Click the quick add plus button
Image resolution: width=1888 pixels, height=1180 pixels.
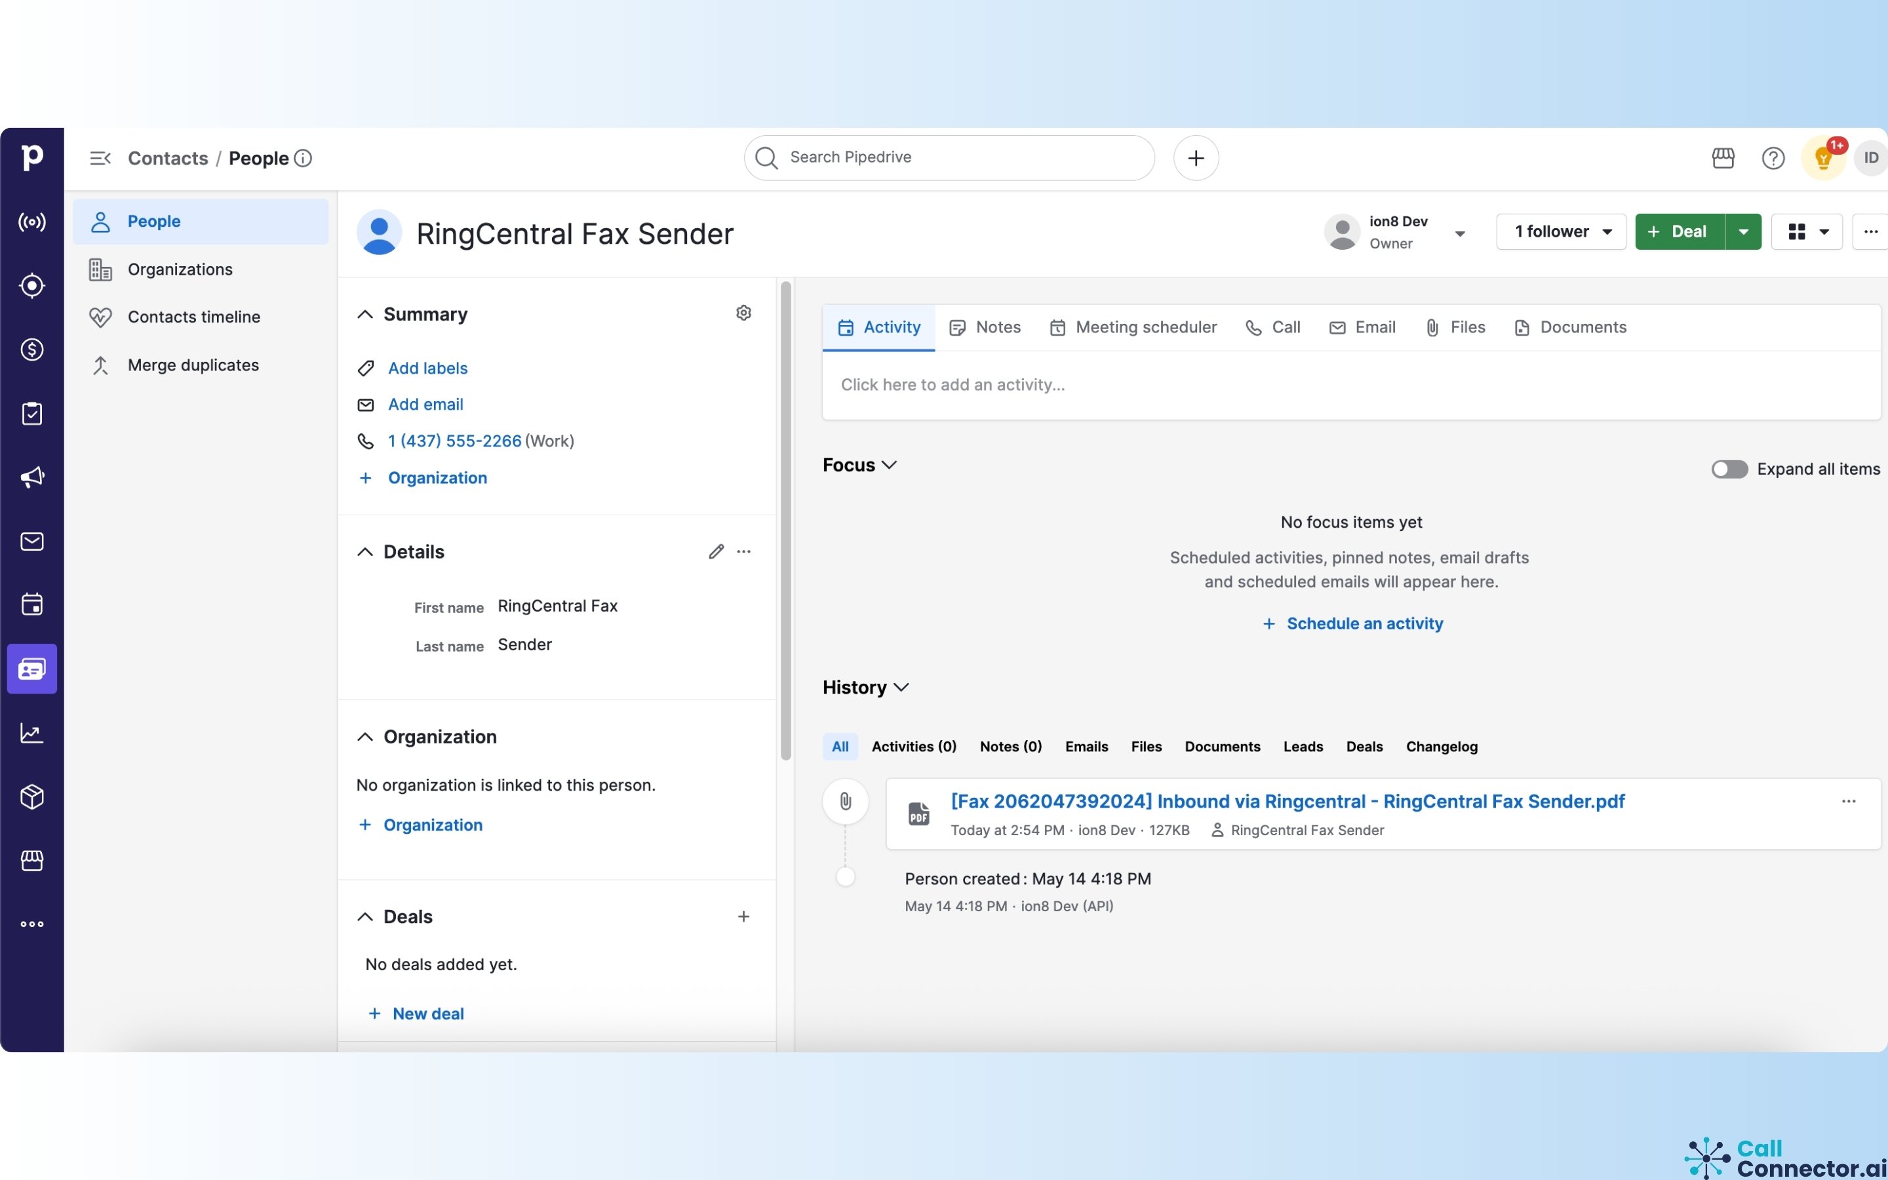point(1196,159)
